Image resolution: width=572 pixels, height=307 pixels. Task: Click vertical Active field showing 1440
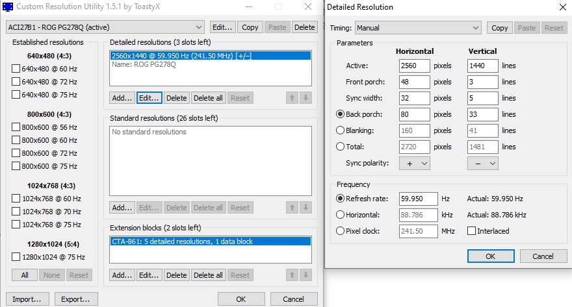pyautogui.click(x=482, y=66)
